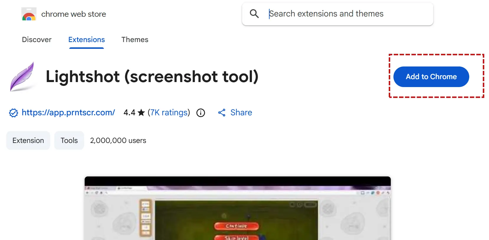This screenshot has height=240, width=489.
Task: Focus the Search extensions and themes field
Action: tap(338, 14)
